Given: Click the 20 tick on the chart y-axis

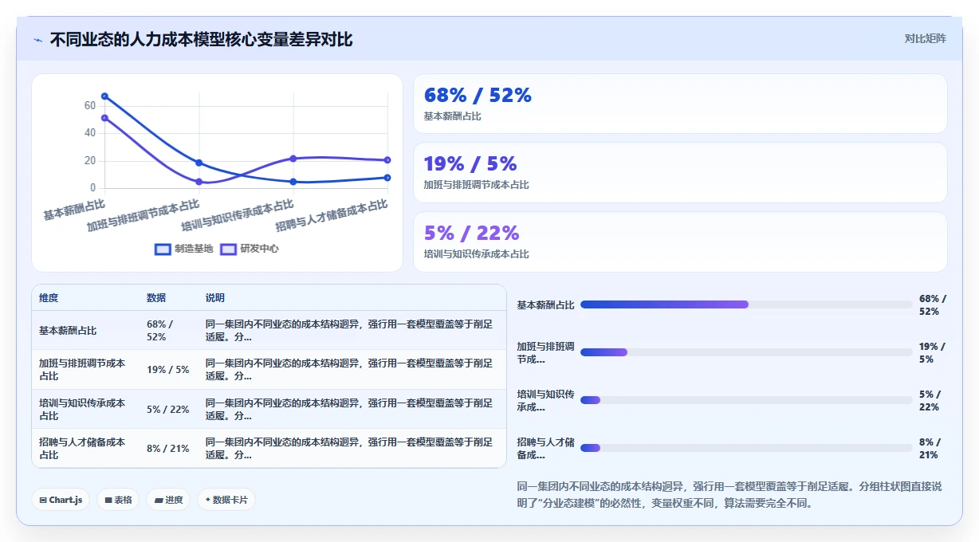Looking at the screenshot, I should click(89, 161).
